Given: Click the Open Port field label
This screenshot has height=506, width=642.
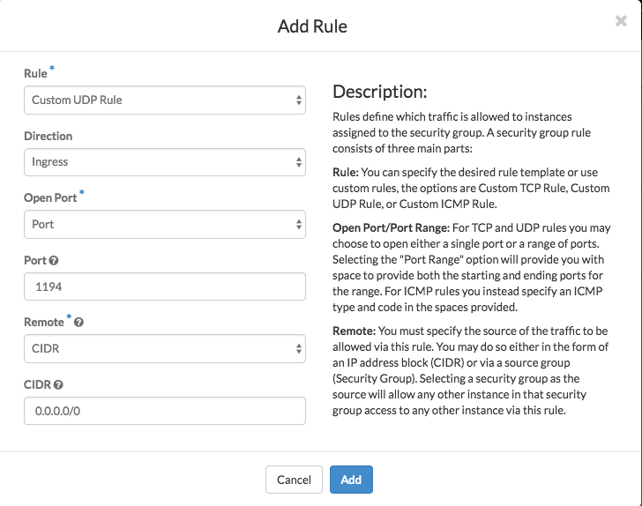Looking at the screenshot, I should [51, 198].
